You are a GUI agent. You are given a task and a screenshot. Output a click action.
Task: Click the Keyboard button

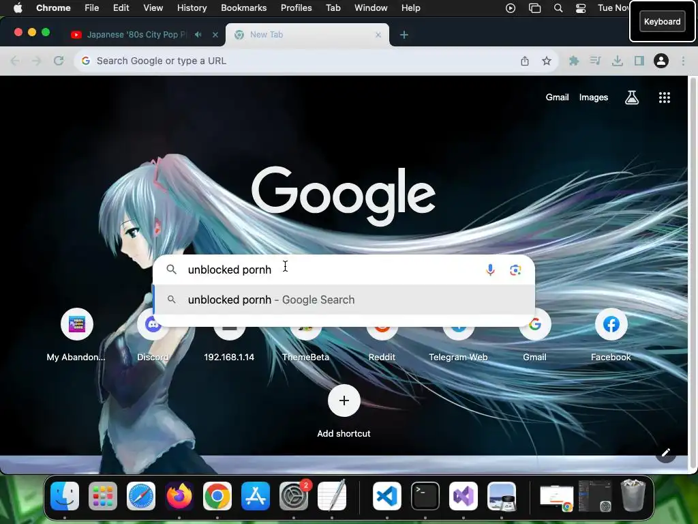662,21
